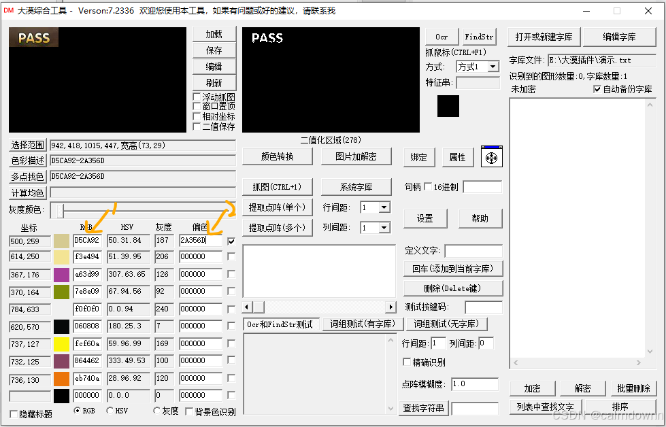Toggle the 窗口置顶 checkbox
Viewport: 666px width, 427px height.
pos(197,106)
